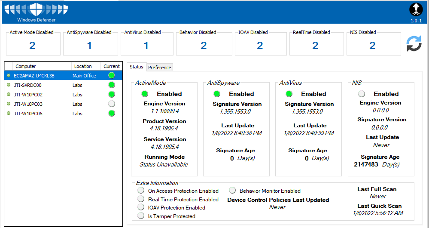
Task: Click the AntiVirus last update 8:40:39 PM
Action: pyautogui.click(x=309, y=133)
